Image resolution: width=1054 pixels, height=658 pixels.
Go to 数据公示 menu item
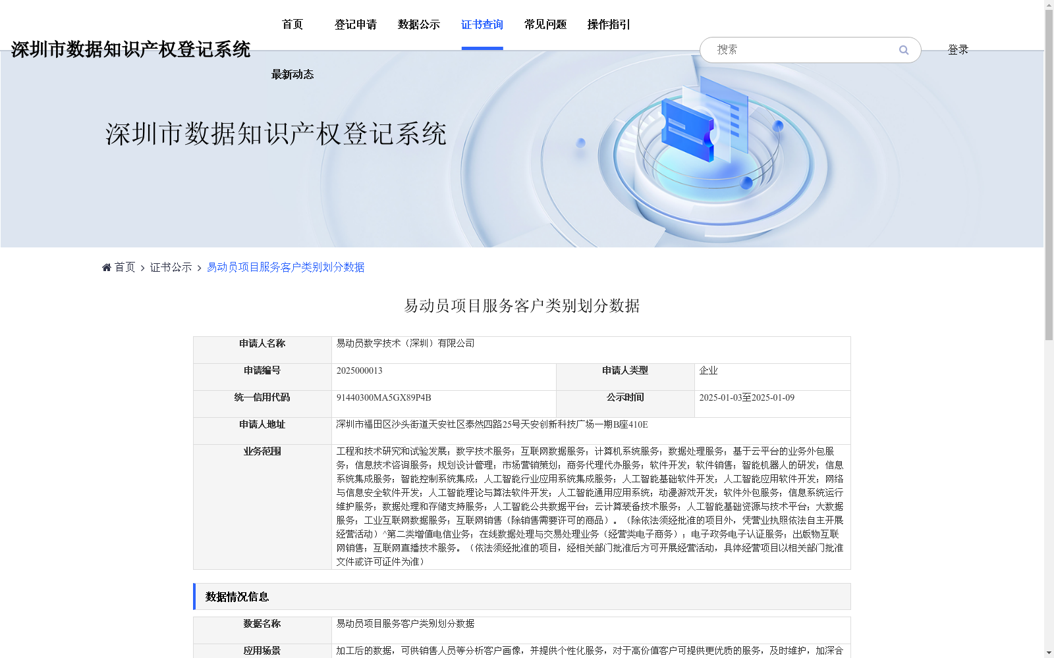pyautogui.click(x=419, y=25)
